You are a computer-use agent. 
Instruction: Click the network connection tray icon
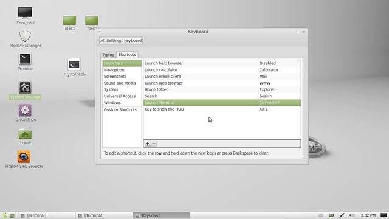(342, 215)
